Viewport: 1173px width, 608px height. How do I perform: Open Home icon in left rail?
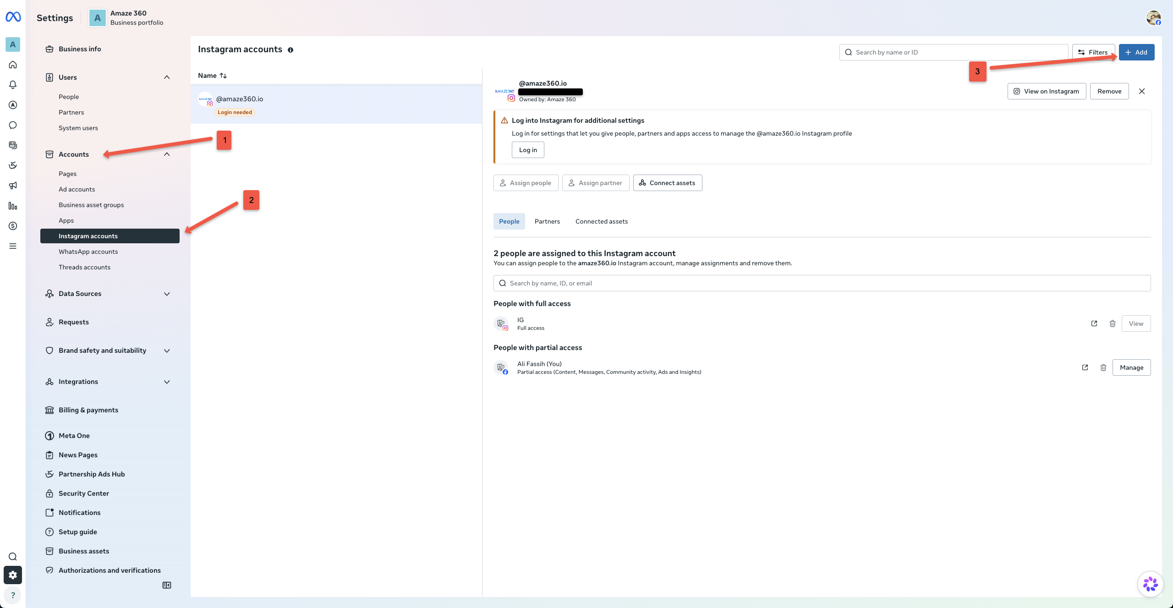point(13,65)
